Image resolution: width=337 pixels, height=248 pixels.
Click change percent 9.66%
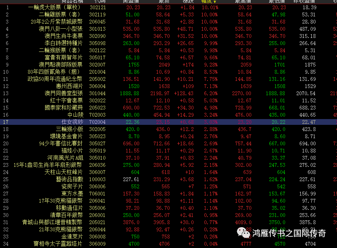coord(211,58)
